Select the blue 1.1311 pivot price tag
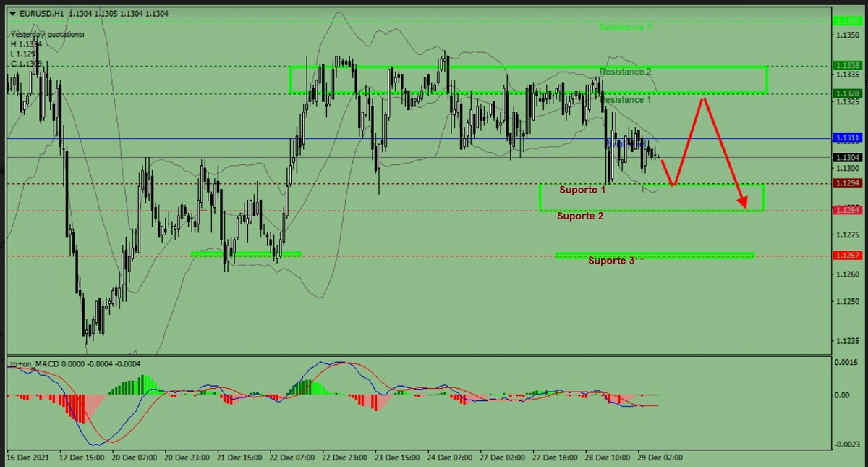Screen dimensions: 868x467 846,138
